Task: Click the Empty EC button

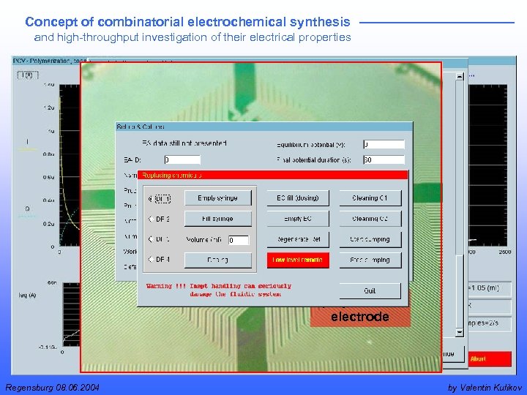Action: [x=298, y=219]
